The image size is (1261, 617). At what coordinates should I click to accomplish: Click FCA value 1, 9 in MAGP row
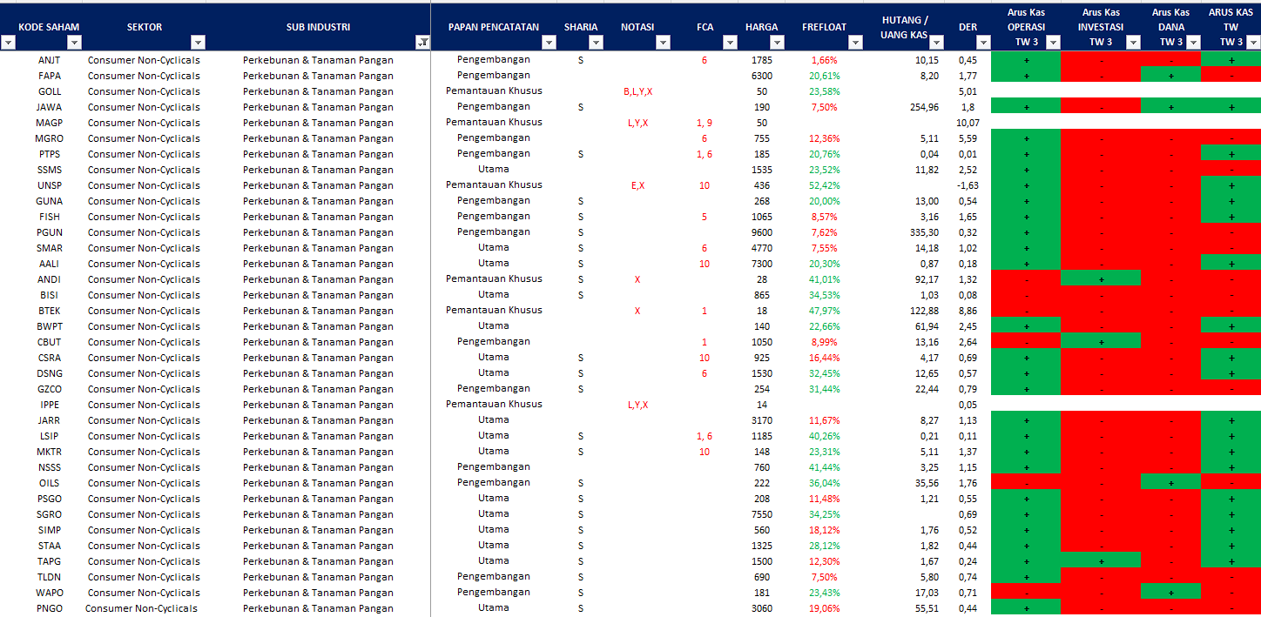pyautogui.click(x=705, y=123)
